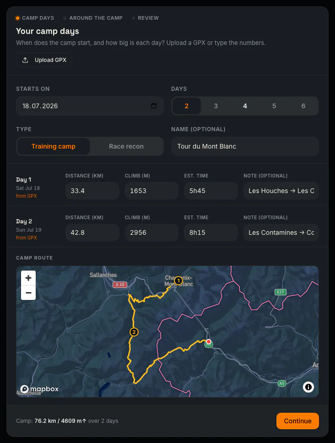This screenshot has width=335, height=443.
Task: Zoom out on the camp route map
Action: pyautogui.click(x=28, y=293)
